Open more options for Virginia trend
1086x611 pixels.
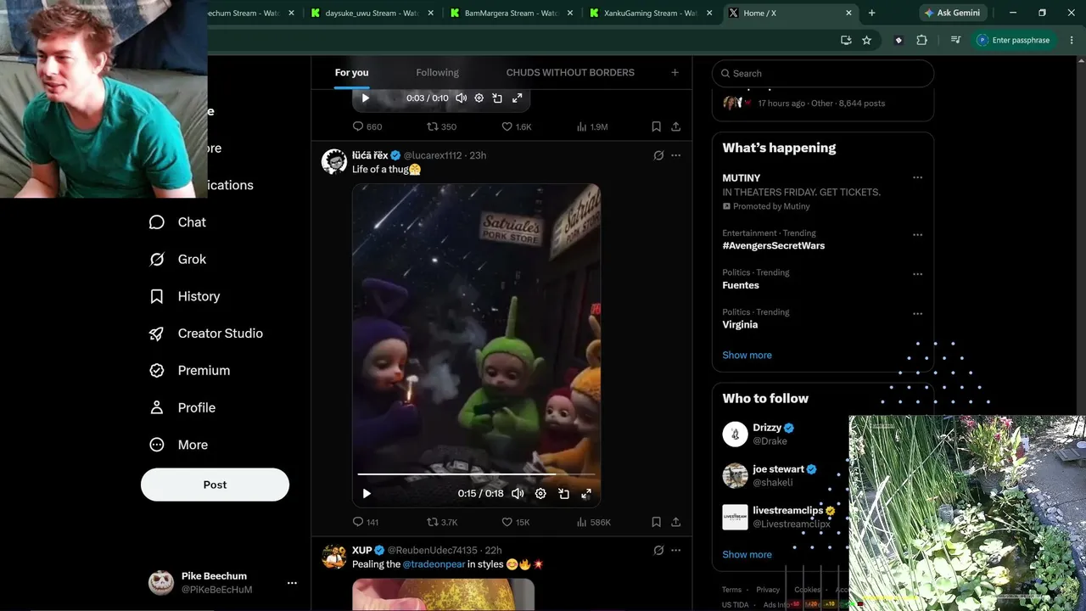coord(917,313)
